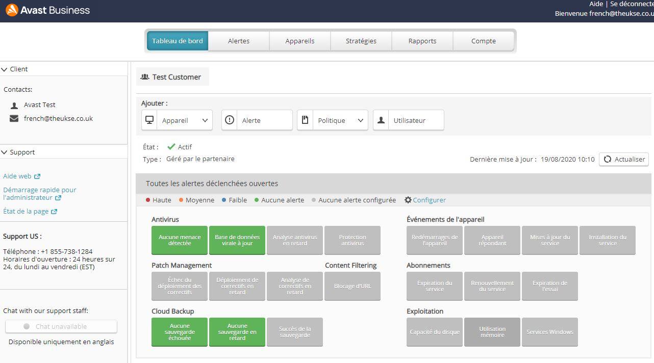The height and width of the screenshot is (363, 654).
Task: Click the green Aucune menace détectée tile
Action: (x=180, y=240)
